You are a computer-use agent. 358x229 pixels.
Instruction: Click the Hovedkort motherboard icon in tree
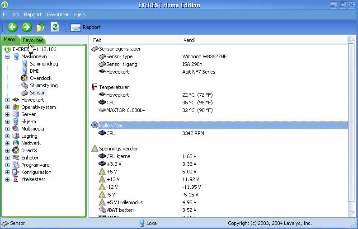(x=16, y=100)
